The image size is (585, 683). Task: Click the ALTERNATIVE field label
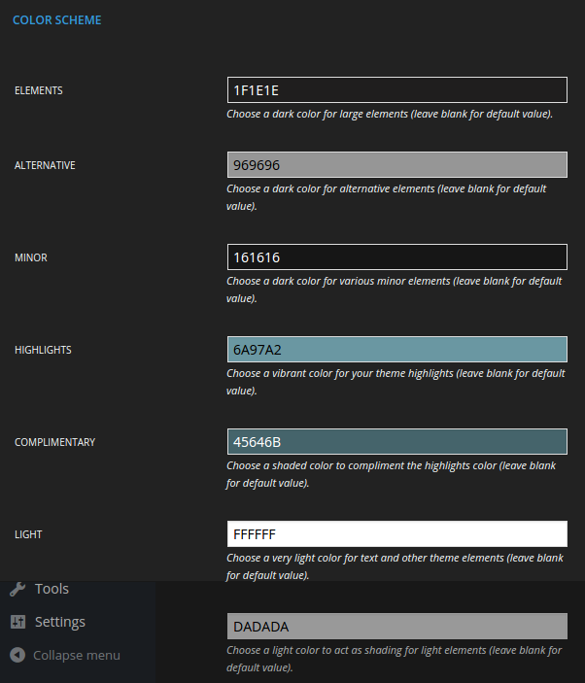click(x=45, y=165)
